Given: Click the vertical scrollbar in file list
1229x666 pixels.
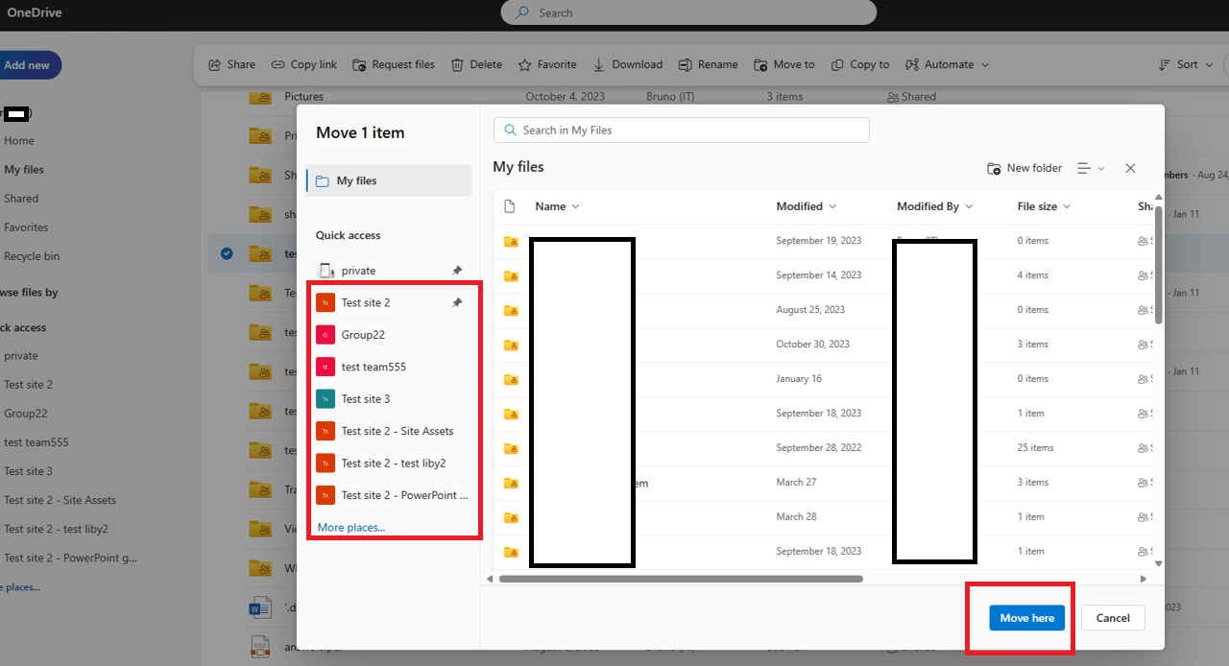Looking at the screenshot, I should (x=1158, y=265).
